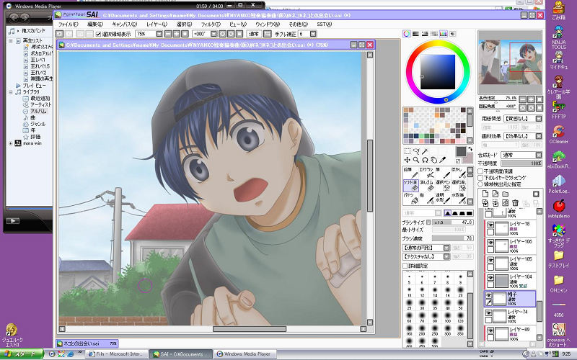The height and width of the screenshot is (360, 577).
Task: Open the 【通常の円形】 brush shape dropdown
Action: [x=446, y=248]
